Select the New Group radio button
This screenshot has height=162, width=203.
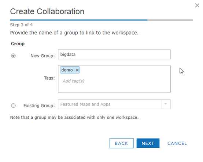13,56
